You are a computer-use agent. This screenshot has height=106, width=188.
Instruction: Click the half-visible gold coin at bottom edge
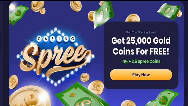(128, 103)
